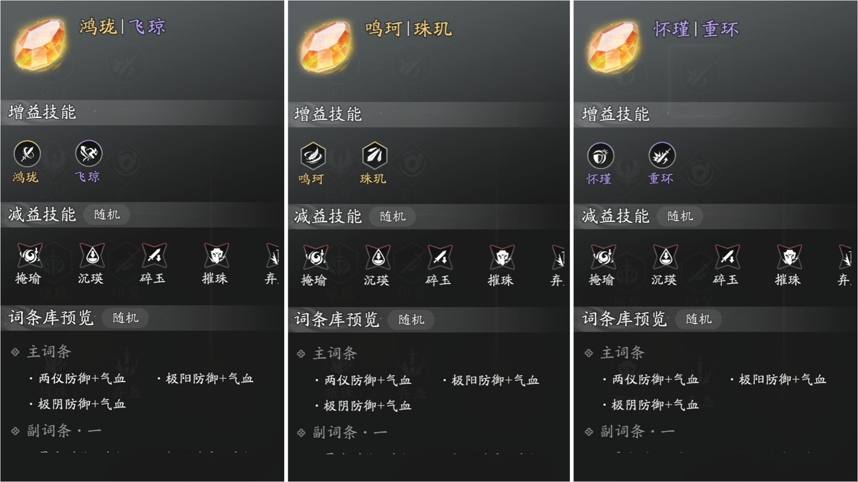
Task: Click the 珠玑 buff skill icon
Action: 374,156
